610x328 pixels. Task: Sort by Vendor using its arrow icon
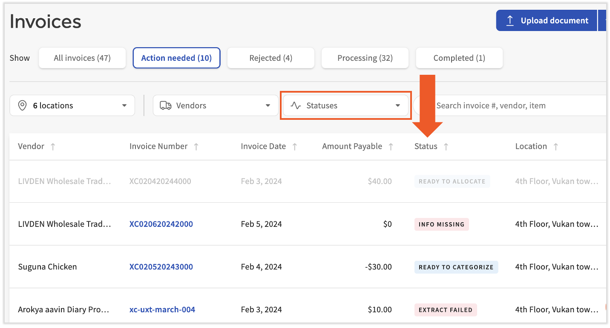(x=53, y=146)
